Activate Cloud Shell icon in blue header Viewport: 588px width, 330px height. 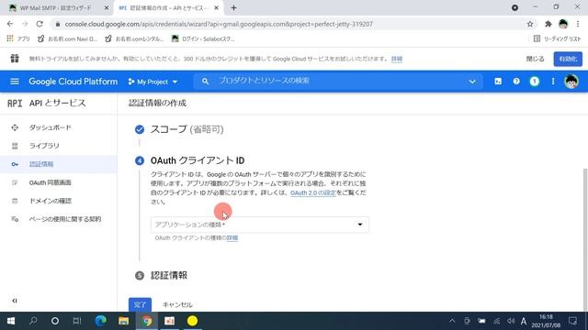[498, 82]
